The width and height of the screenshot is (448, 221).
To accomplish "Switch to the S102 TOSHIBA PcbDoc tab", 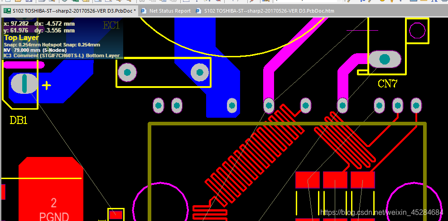I will pos(70,11).
